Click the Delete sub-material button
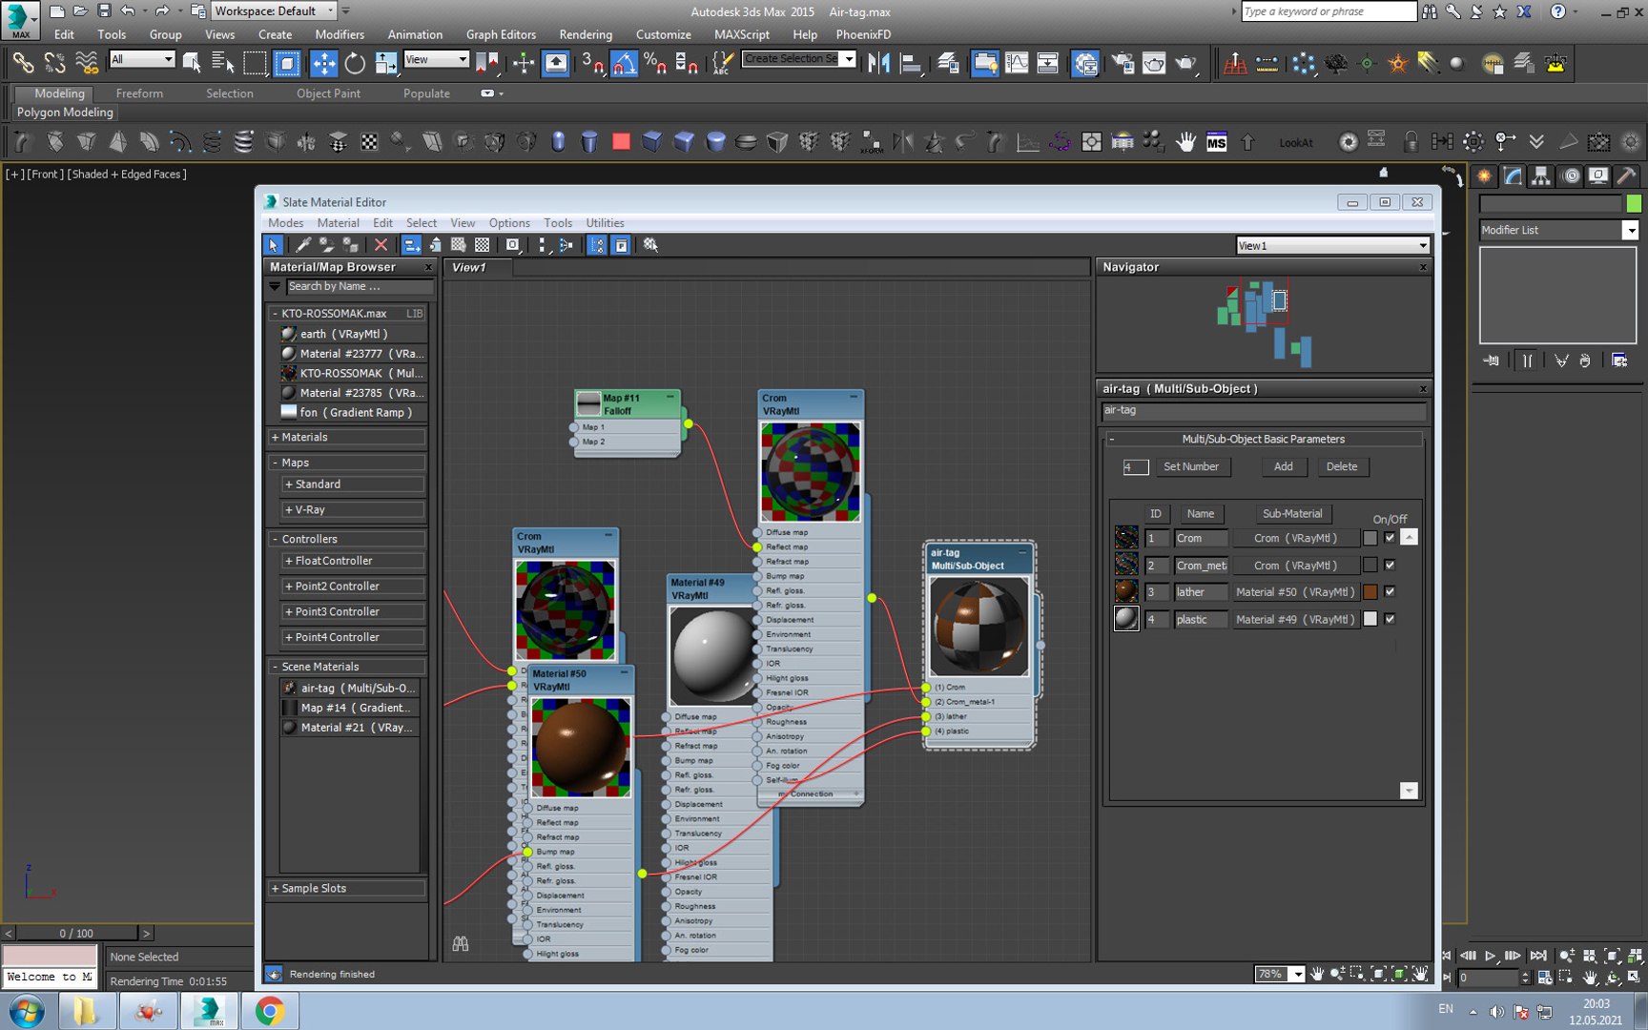 click(x=1342, y=466)
